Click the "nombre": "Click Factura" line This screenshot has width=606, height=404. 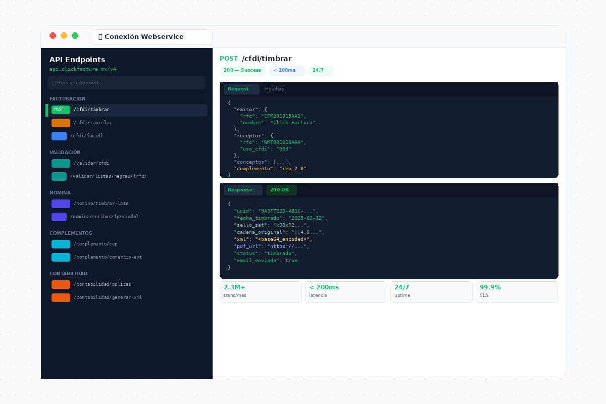pos(278,123)
